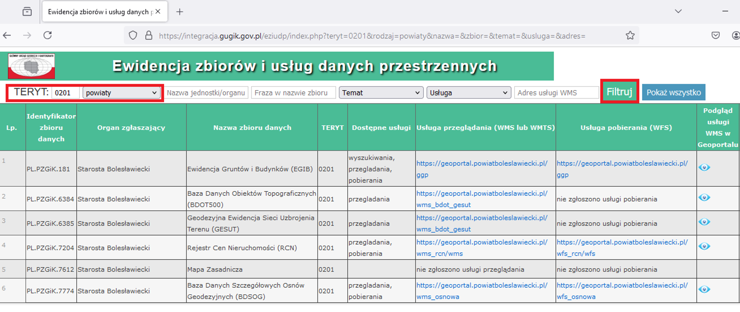Open RCN WMS link wms_rcn/wms
The height and width of the screenshot is (312, 740).
click(482, 248)
